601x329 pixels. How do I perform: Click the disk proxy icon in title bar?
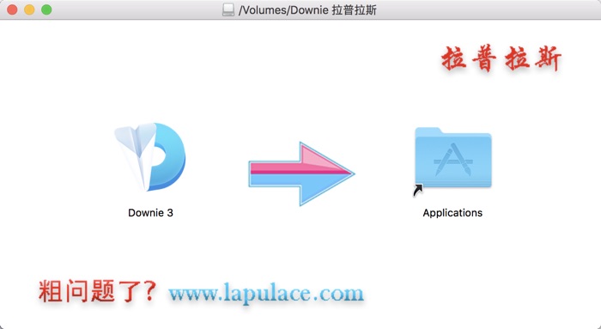point(228,9)
